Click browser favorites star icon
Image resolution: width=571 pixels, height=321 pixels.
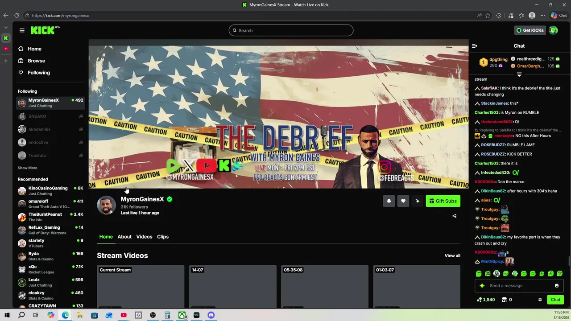pos(488,15)
